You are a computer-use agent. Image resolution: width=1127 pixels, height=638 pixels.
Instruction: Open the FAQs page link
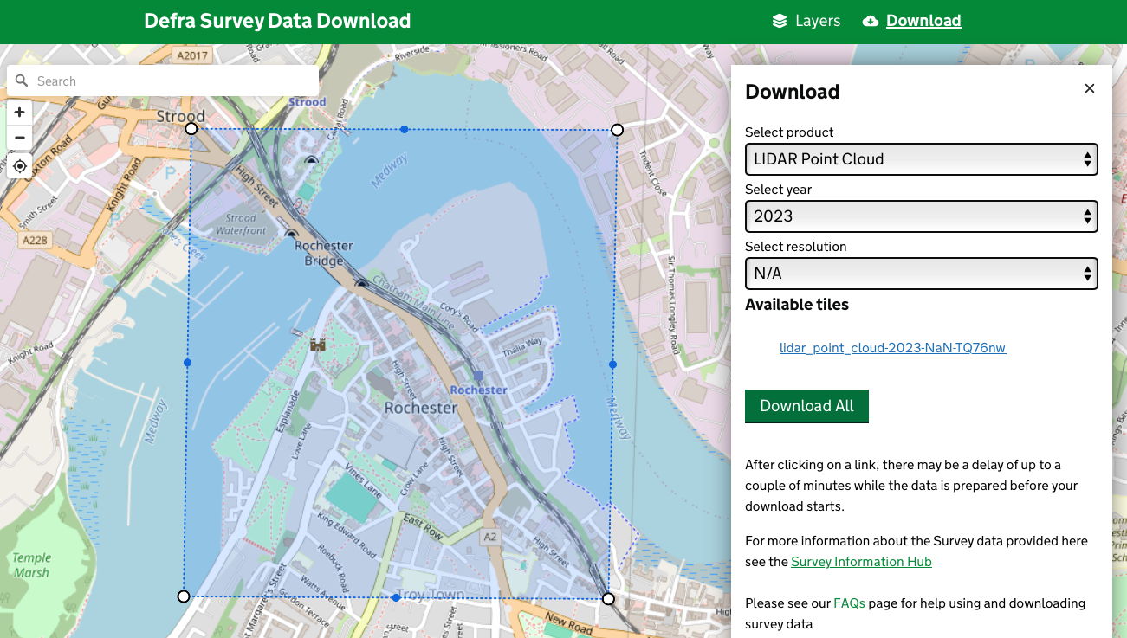(x=849, y=603)
